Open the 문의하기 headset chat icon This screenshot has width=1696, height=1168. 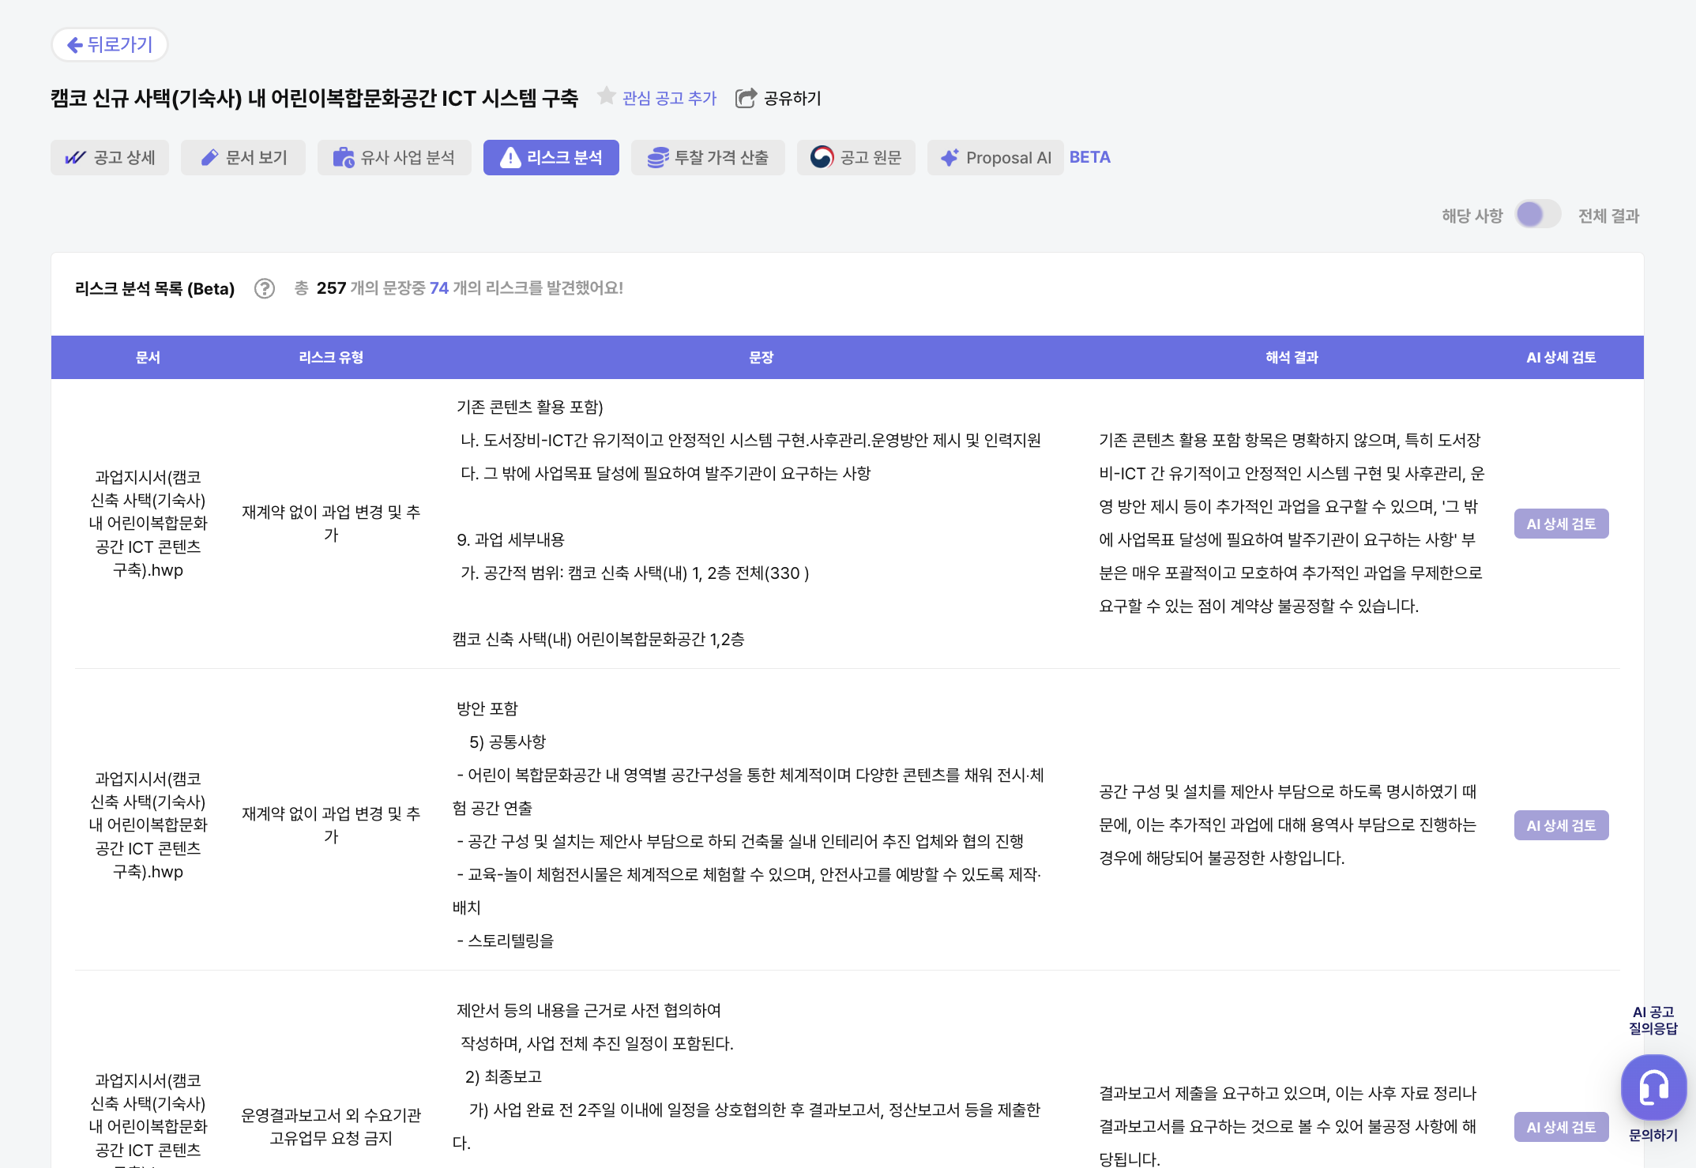pyautogui.click(x=1653, y=1087)
